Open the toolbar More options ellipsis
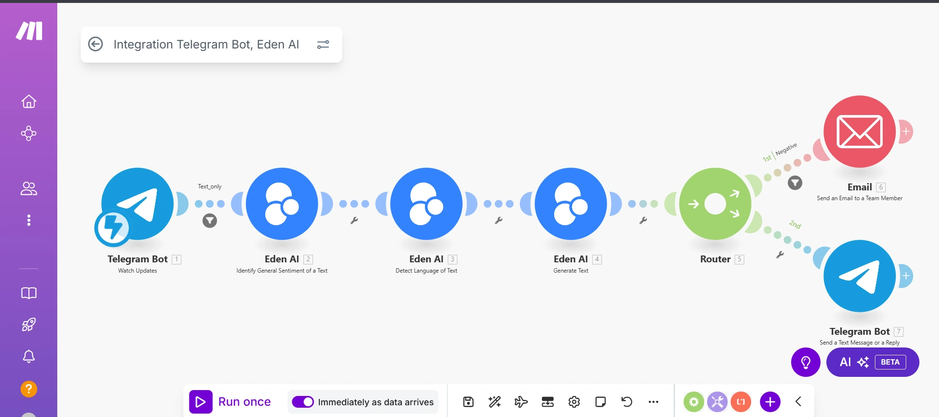 point(654,402)
